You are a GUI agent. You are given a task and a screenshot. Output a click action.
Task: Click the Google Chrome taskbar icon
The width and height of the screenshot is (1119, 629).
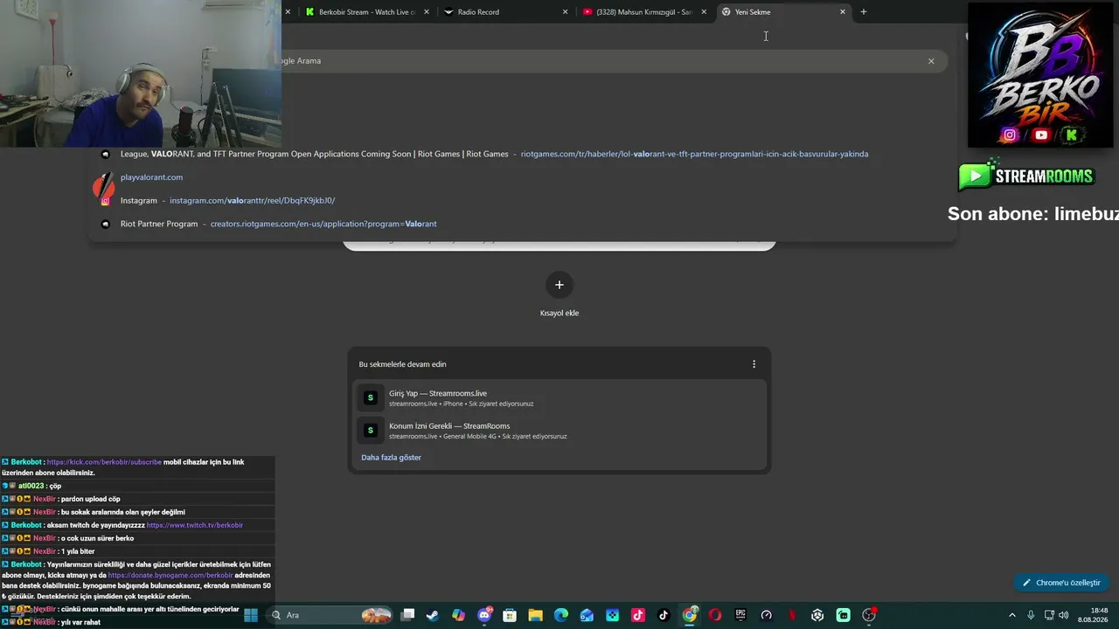[690, 615]
